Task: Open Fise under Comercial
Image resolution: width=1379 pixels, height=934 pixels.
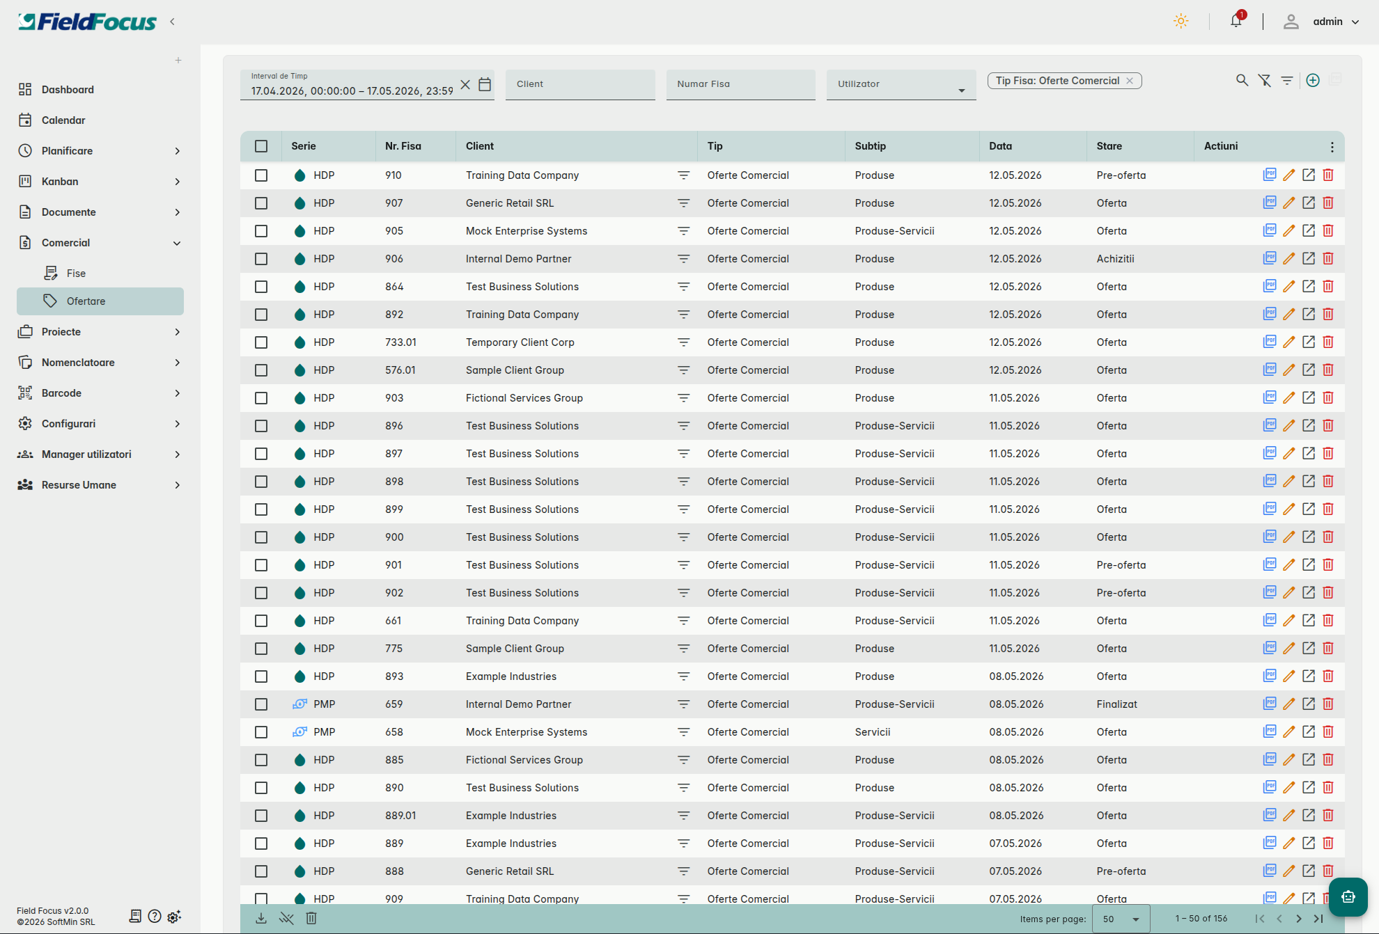Action: [x=100, y=274]
